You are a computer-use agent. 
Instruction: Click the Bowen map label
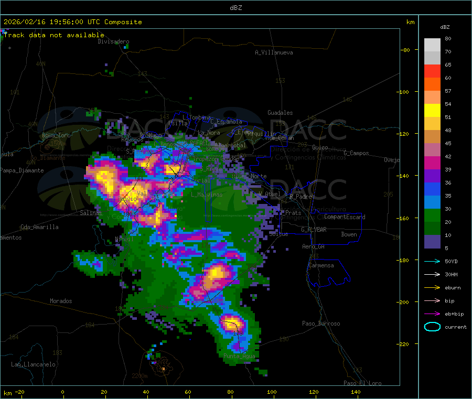(349, 234)
